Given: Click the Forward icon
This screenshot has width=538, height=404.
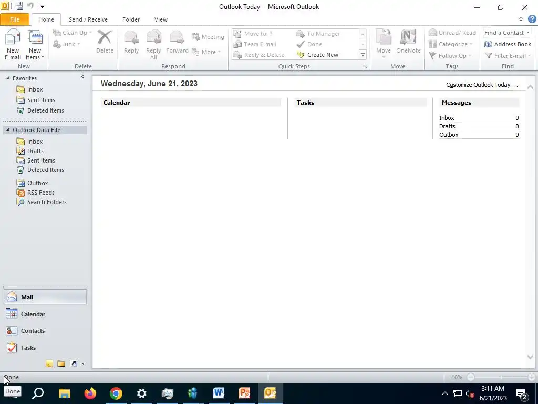Looking at the screenshot, I should [177, 42].
